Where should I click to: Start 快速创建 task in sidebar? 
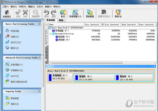12,31
